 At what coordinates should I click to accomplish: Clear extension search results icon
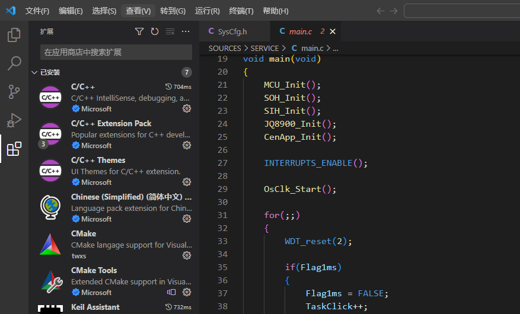click(x=170, y=31)
